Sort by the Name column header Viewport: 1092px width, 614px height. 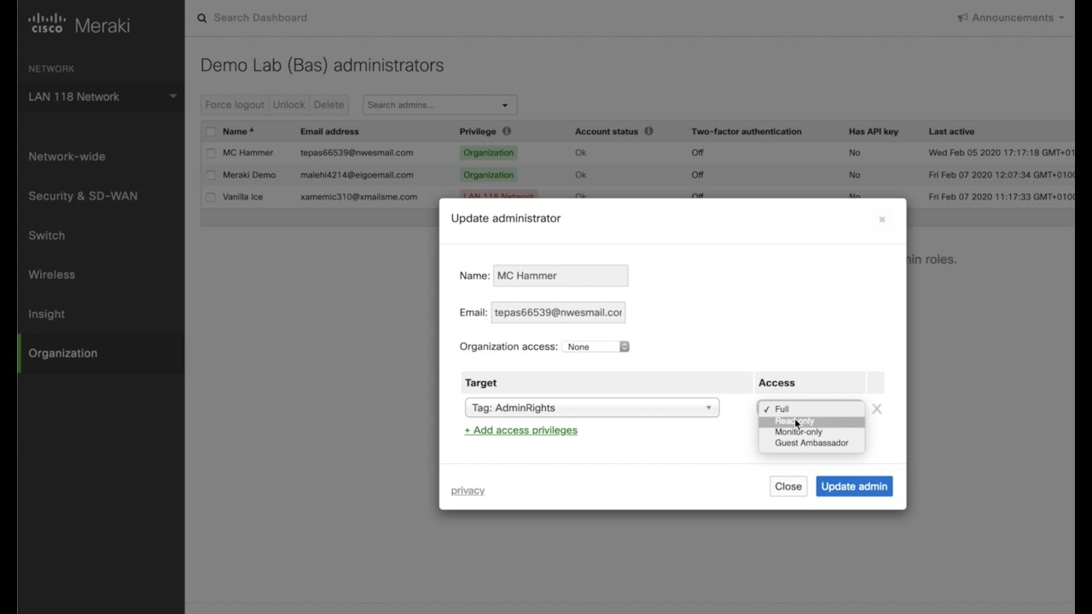[238, 131]
